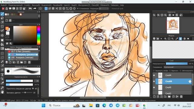194x109 pixels.
Task: Open the add-layer-with-arrow dropdown icon
Action: [165, 97]
